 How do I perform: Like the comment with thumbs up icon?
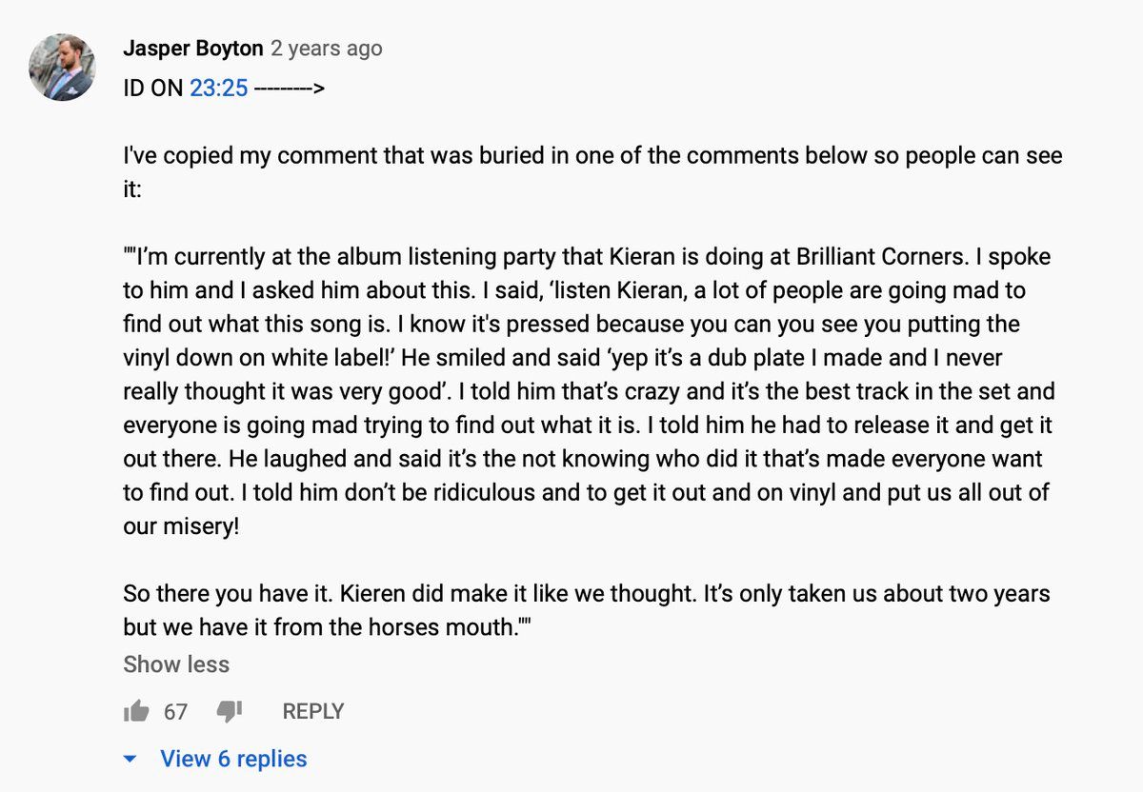pyautogui.click(x=136, y=711)
